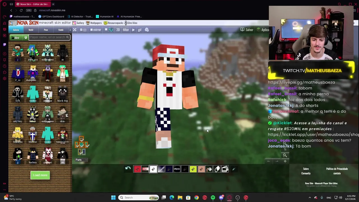The image size is (359, 202).
Task: Select the color picker eyedropper tool
Action: [233, 169]
